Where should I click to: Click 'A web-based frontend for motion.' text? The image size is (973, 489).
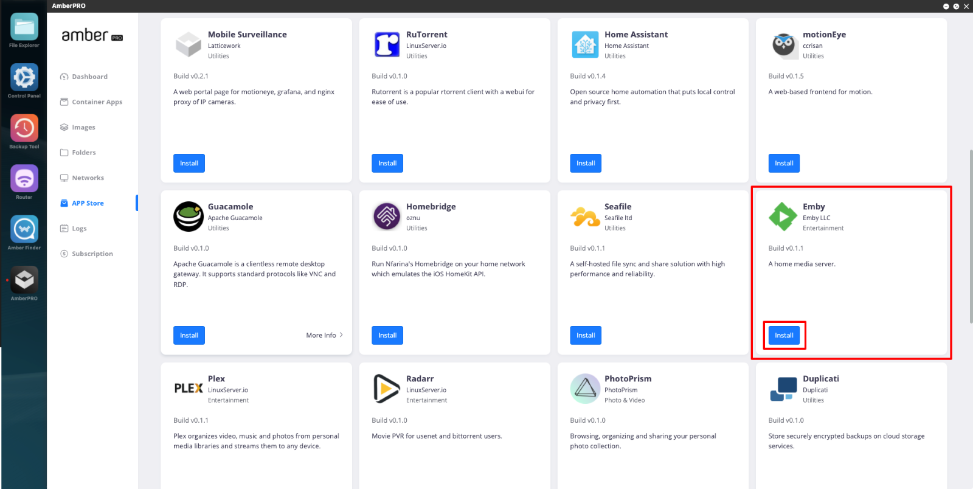tap(820, 92)
